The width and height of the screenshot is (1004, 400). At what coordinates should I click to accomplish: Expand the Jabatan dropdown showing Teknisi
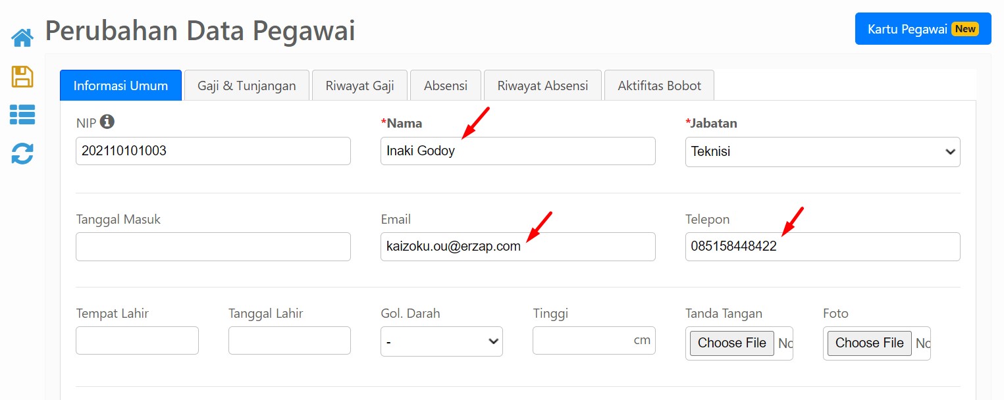click(x=823, y=151)
